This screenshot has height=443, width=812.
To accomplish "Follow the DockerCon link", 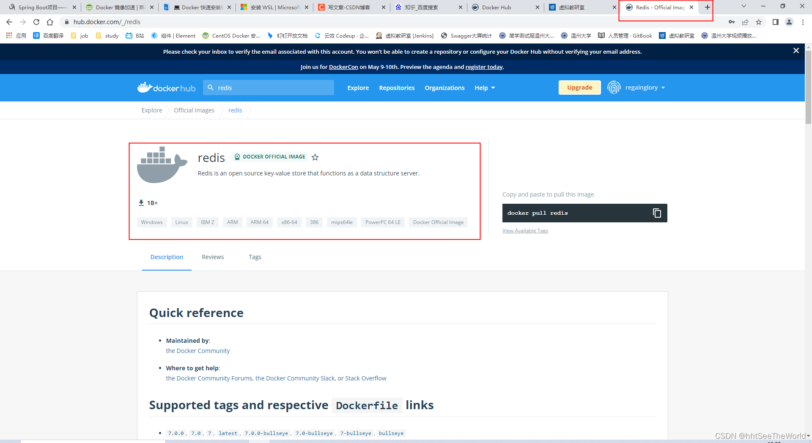I will pyautogui.click(x=343, y=67).
